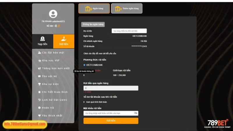The image size is (233, 131).
Task: Click the trophy events icon
Action: click(x=39, y=84)
